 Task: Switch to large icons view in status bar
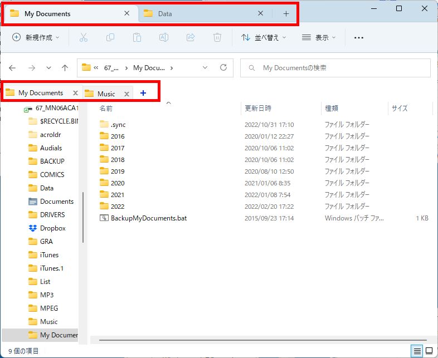coord(429,351)
